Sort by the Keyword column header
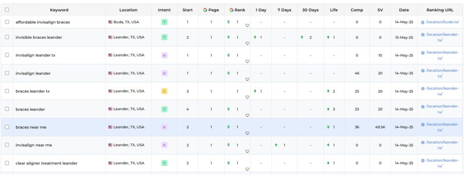 [59, 10]
